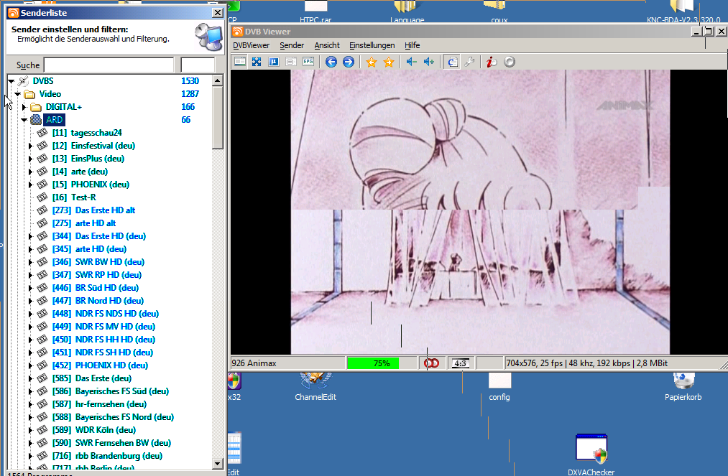The height and width of the screenshot is (476, 728).
Task: Open the Sender menu
Action: [292, 45]
